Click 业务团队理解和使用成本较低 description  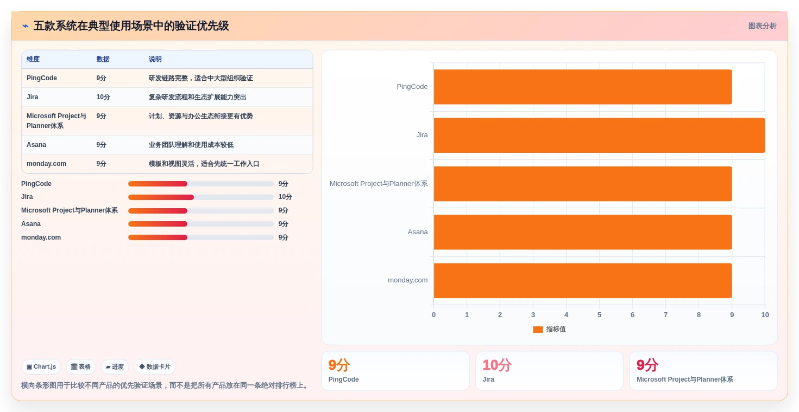pos(191,145)
